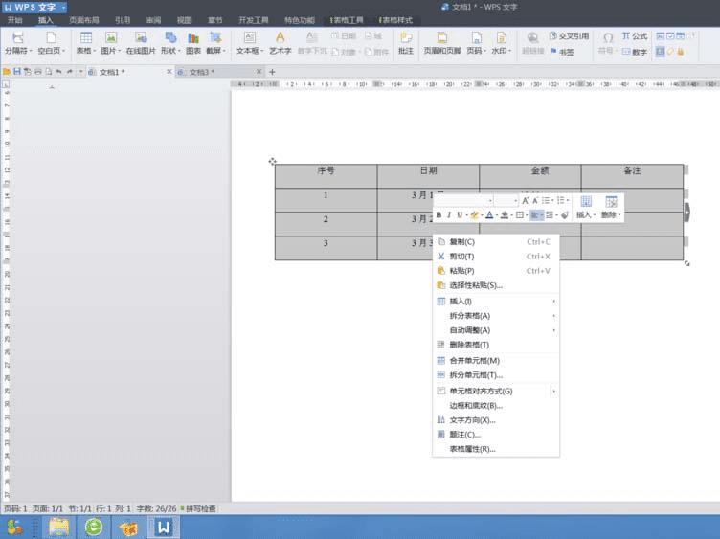Click the 水印 watermark icon
The width and height of the screenshot is (720, 539).
pyautogui.click(x=501, y=38)
